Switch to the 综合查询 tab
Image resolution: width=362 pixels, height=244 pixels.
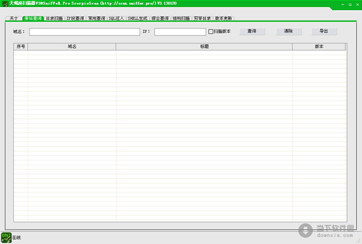coord(160,19)
